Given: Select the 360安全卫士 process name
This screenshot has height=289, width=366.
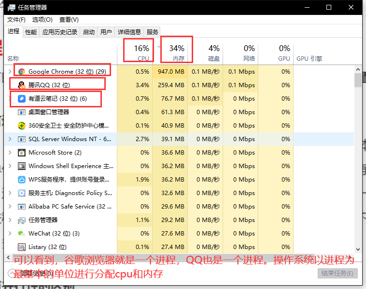Looking at the screenshot, I should 69,126.
